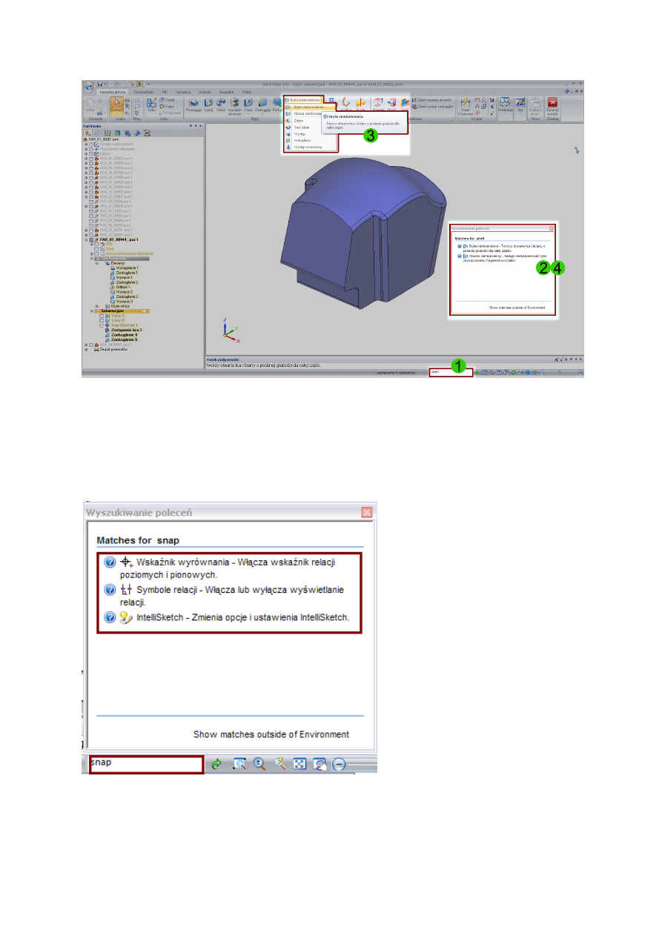662x936 pixels.
Task: Click the zoom slider minus button
Action: tap(339, 765)
